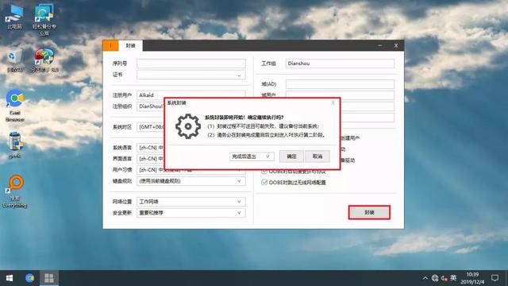
Task: Open the notification center icon
Action: [495, 278]
